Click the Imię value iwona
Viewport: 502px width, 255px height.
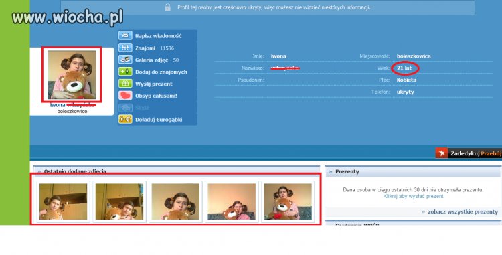[x=278, y=56]
